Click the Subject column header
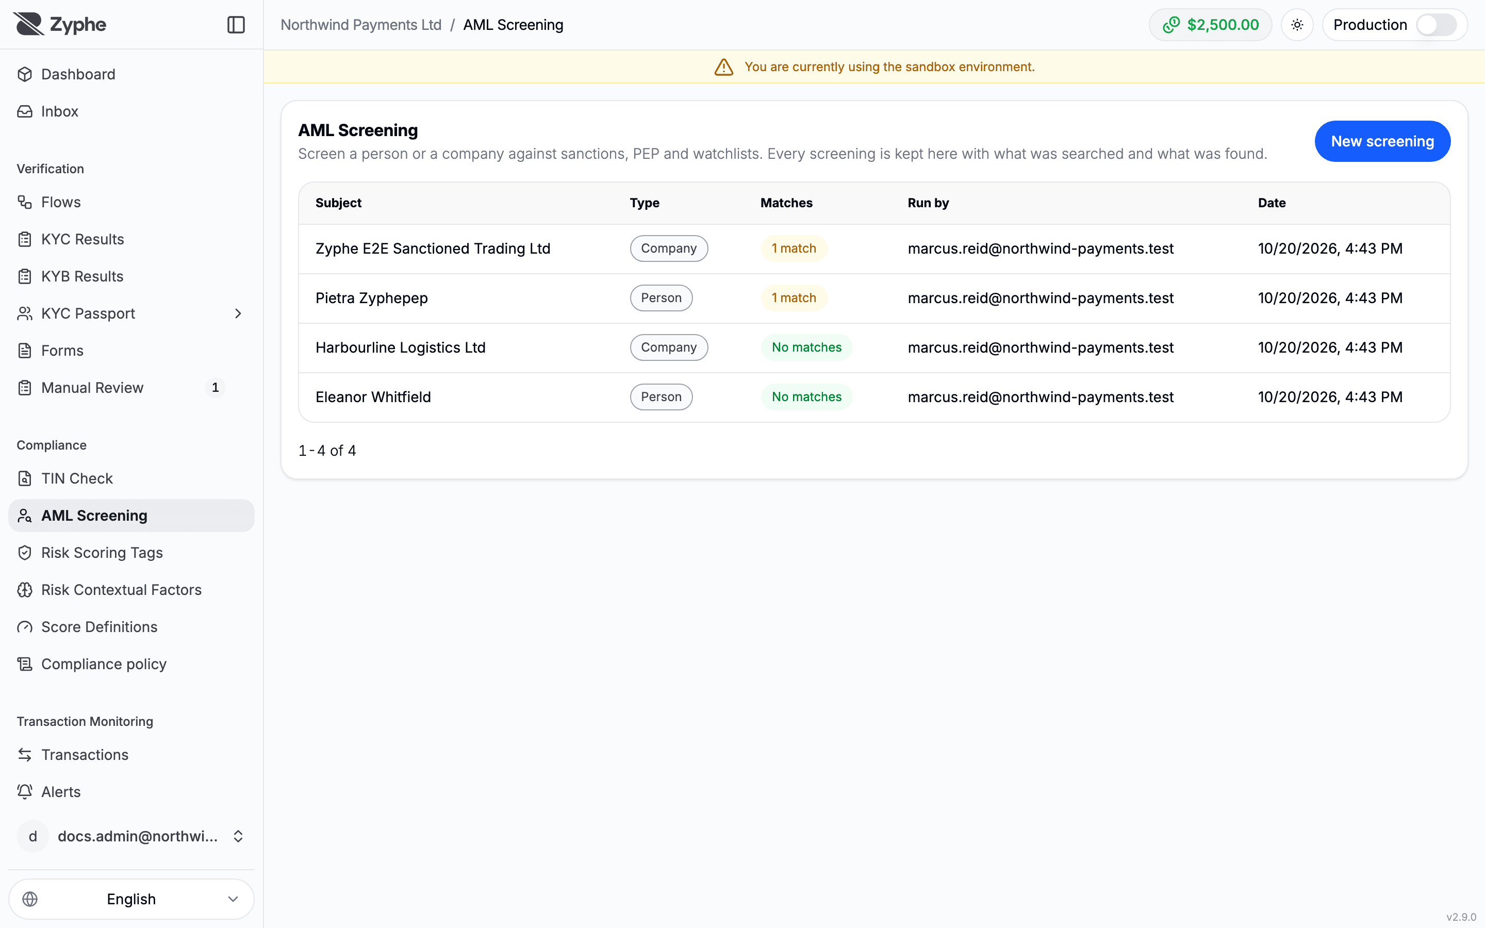 click(338, 203)
